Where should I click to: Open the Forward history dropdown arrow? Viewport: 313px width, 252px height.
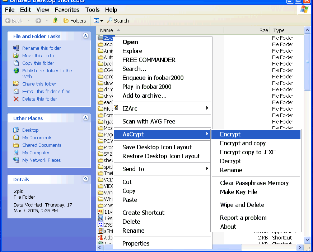(x=47, y=21)
